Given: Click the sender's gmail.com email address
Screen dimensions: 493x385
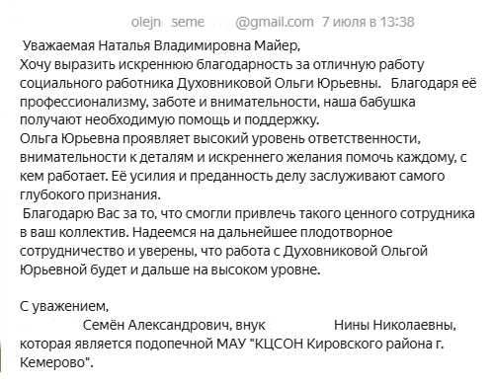Looking at the screenshot, I should pos(222,22).
